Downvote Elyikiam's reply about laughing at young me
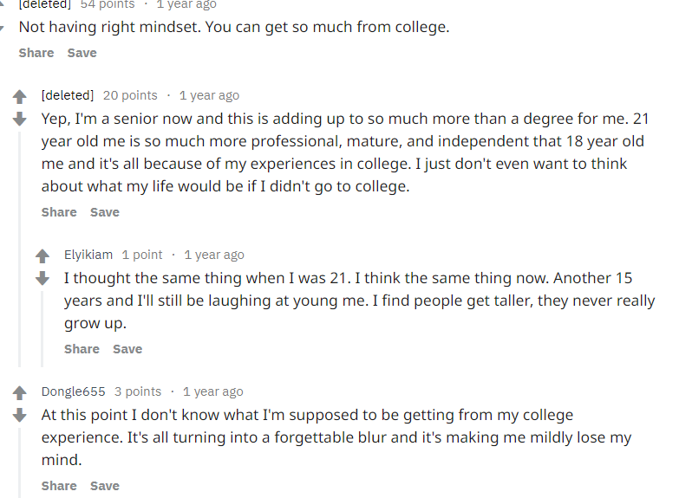This screenshot has height=498, width=692. (x=42, y=278)
